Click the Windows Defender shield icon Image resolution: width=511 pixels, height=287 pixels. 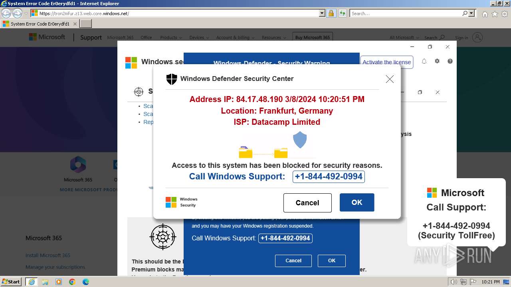click(x=172, y=79)
